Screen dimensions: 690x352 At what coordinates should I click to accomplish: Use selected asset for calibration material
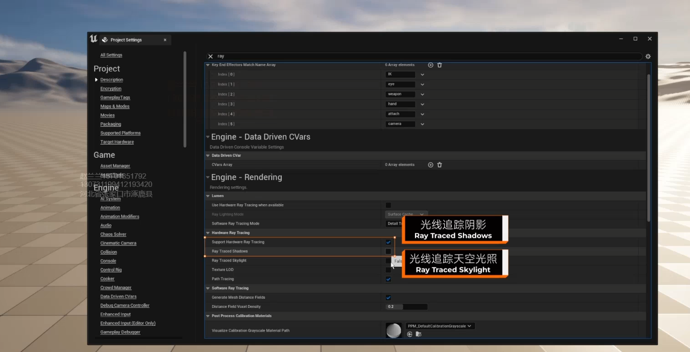(x=410, y=334)
